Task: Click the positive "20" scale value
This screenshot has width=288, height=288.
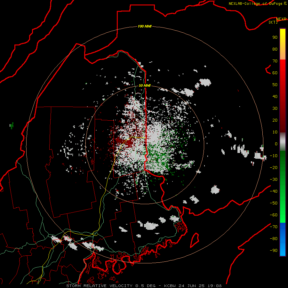Action: point(275,120)
